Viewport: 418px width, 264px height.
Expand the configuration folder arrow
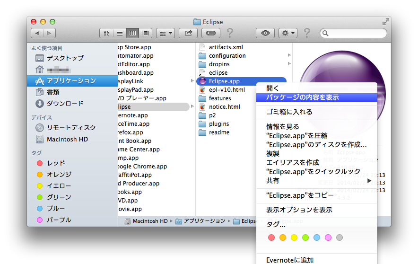tap(289, 55)
